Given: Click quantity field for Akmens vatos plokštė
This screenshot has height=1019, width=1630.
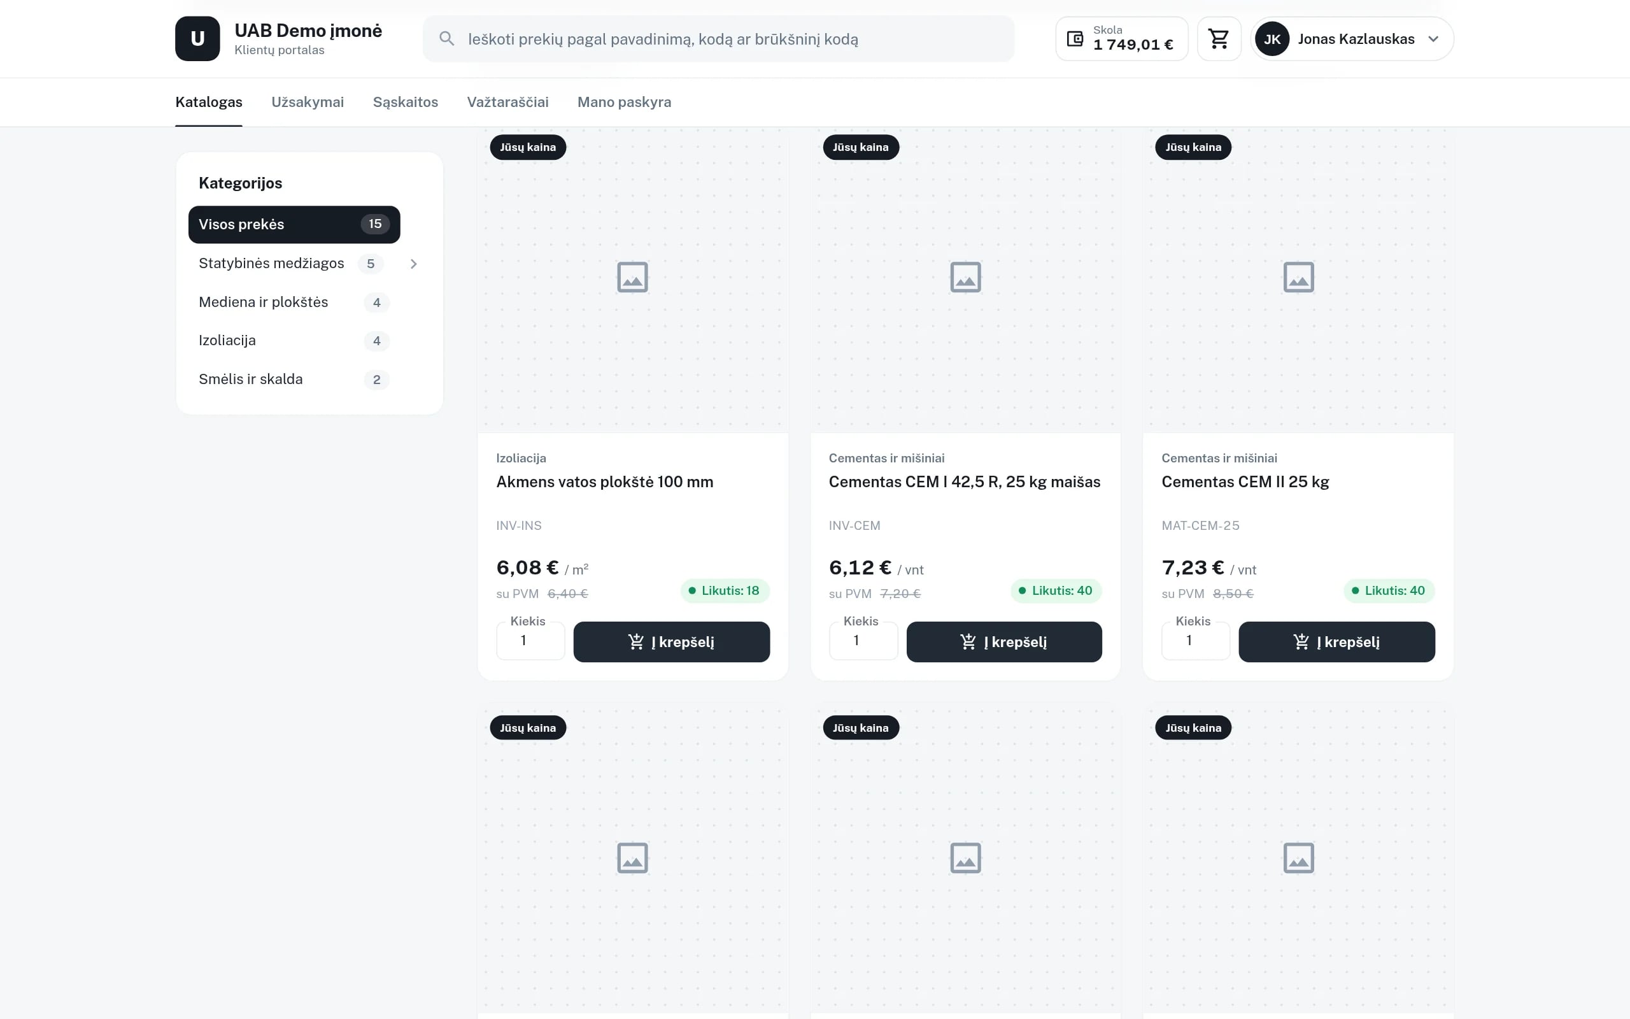Looking at the screenshot, I should coord(530,640).
